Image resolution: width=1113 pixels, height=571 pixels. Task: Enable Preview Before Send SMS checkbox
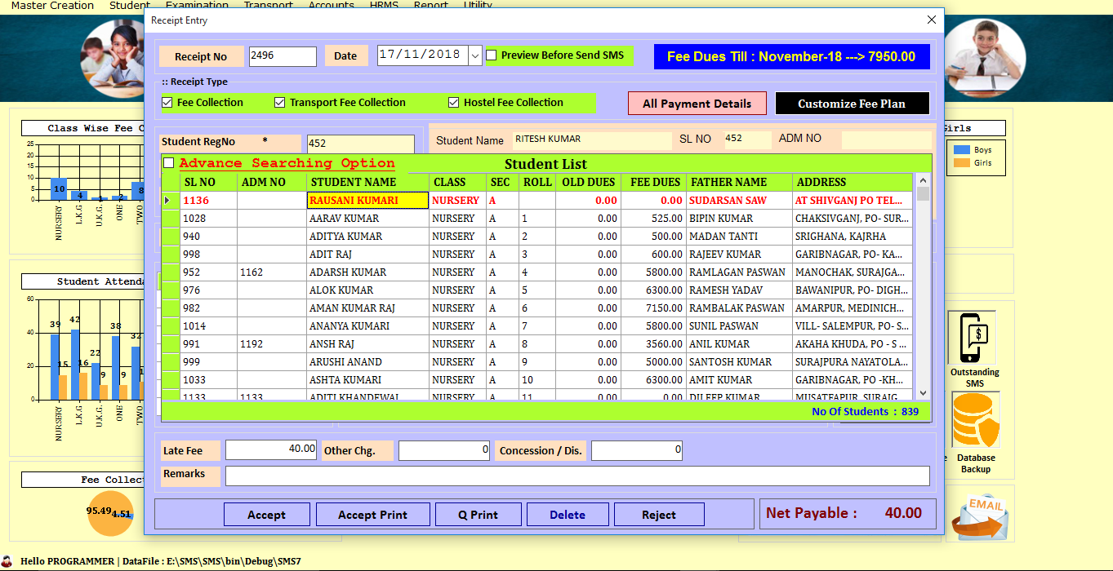[492, 55]
